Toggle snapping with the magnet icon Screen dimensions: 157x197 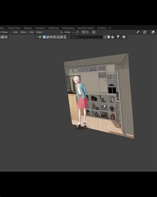tap(83, 32)
